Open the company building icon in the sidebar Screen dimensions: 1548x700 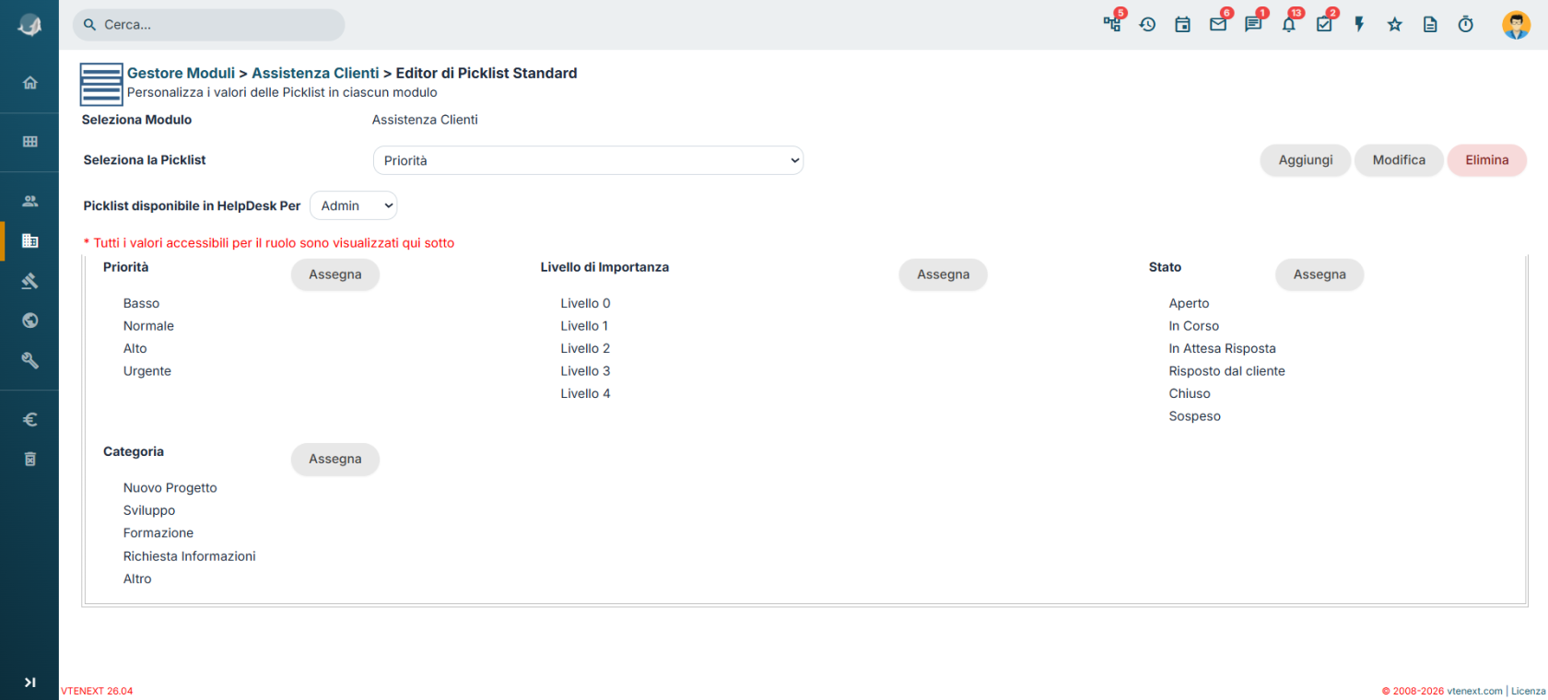[x=30, y=240]
